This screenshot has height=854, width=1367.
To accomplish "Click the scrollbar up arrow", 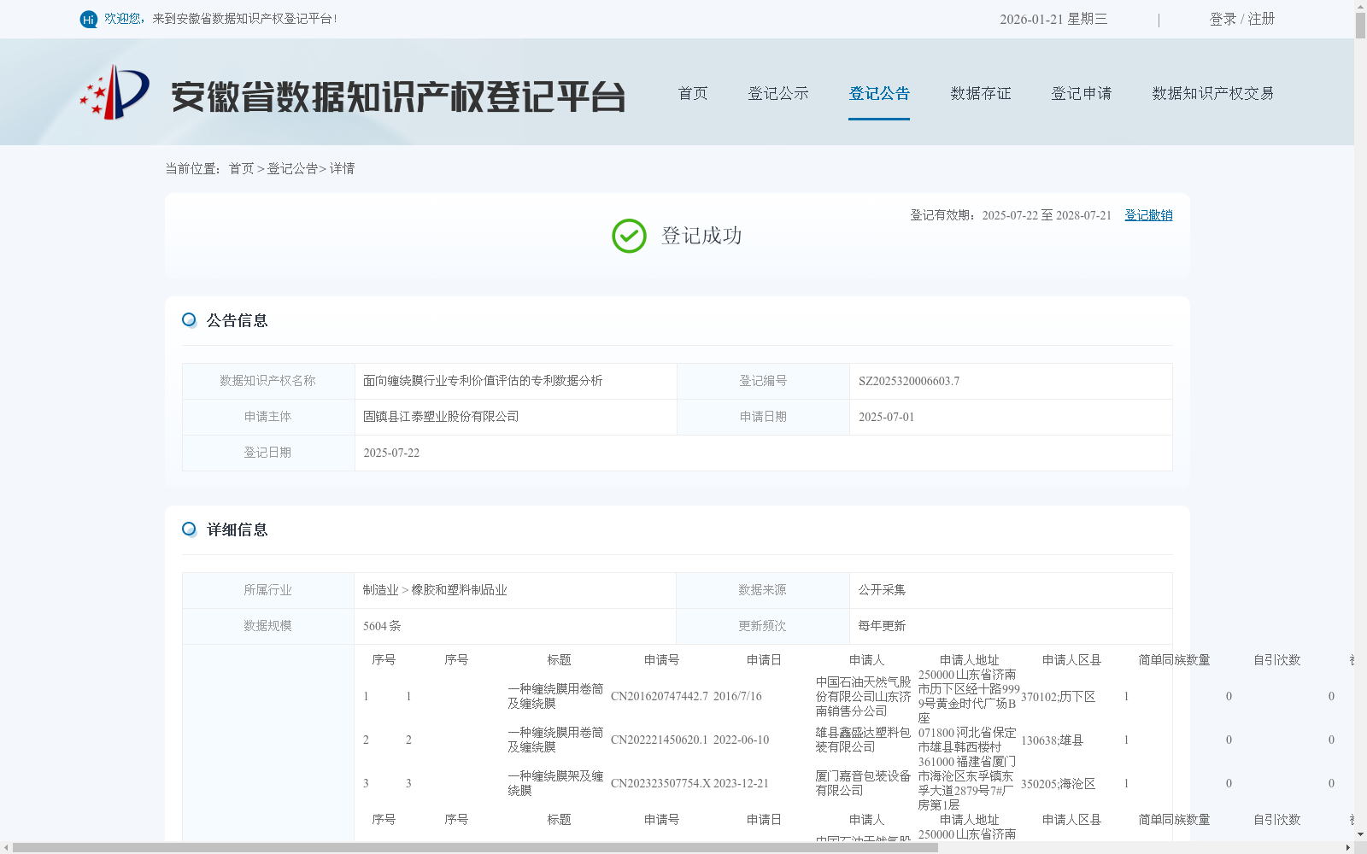I will [x=1360, y=5].
